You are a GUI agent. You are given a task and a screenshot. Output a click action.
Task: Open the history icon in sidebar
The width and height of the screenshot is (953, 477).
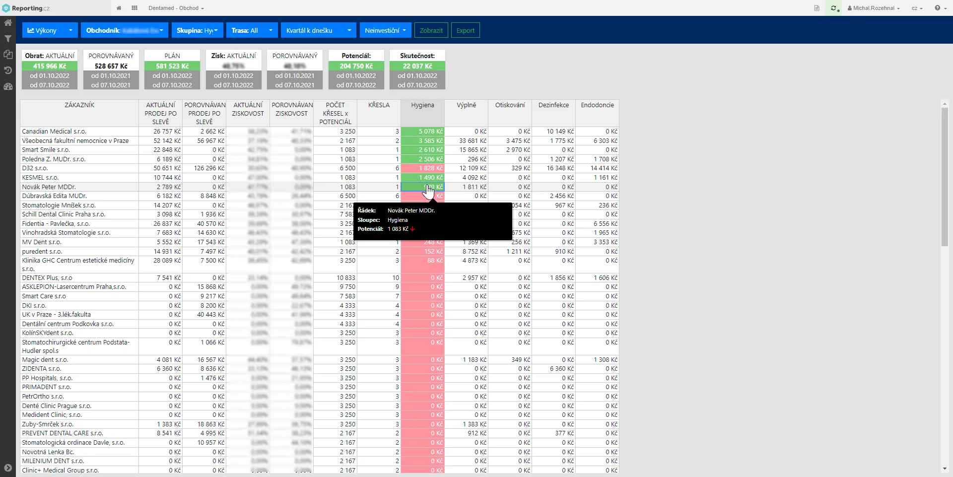coord(8,70)
